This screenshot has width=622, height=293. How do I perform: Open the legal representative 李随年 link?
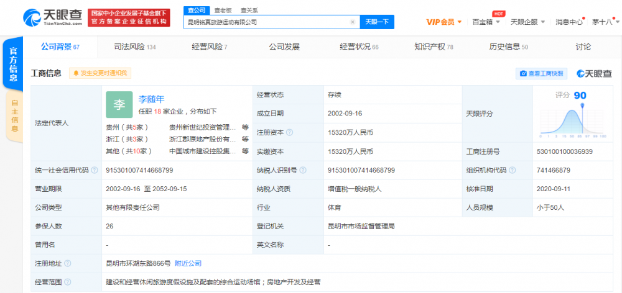point(151,99)
